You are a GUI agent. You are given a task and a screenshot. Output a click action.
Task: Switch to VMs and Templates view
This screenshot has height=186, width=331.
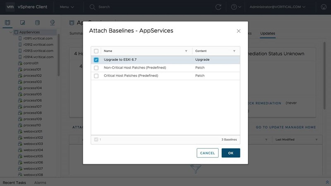coord(22,22)
